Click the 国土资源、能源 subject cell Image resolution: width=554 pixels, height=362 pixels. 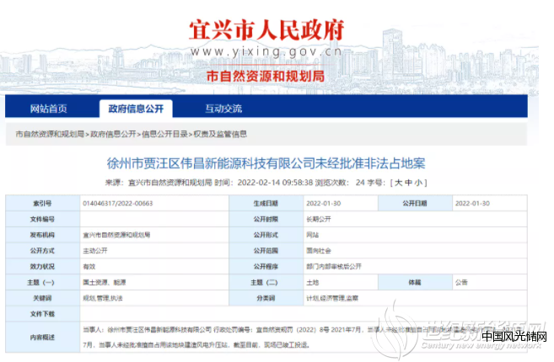click(x=154, y=283)
